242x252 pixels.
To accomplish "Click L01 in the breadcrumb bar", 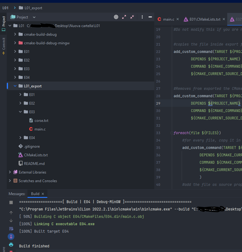I will pyautogui.click(x=5, y=8).
